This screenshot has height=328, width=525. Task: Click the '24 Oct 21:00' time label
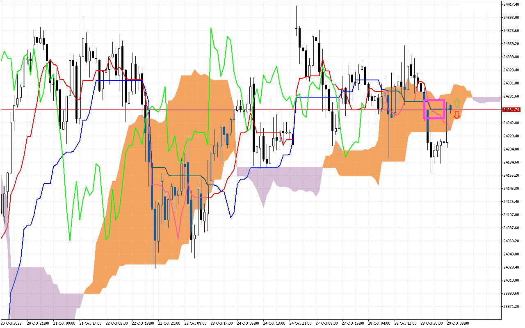[x=301, y=323]
